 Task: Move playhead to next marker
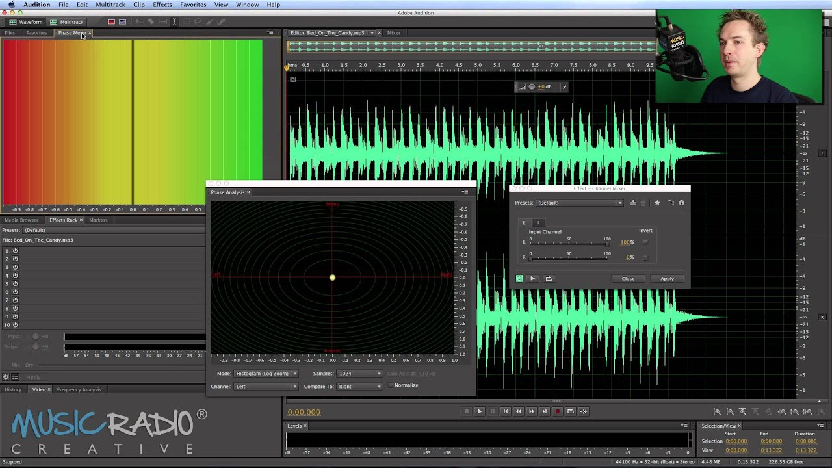pyautogui.click(x=544, y=411)
